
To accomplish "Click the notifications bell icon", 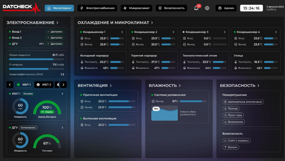I will (196, 8).
